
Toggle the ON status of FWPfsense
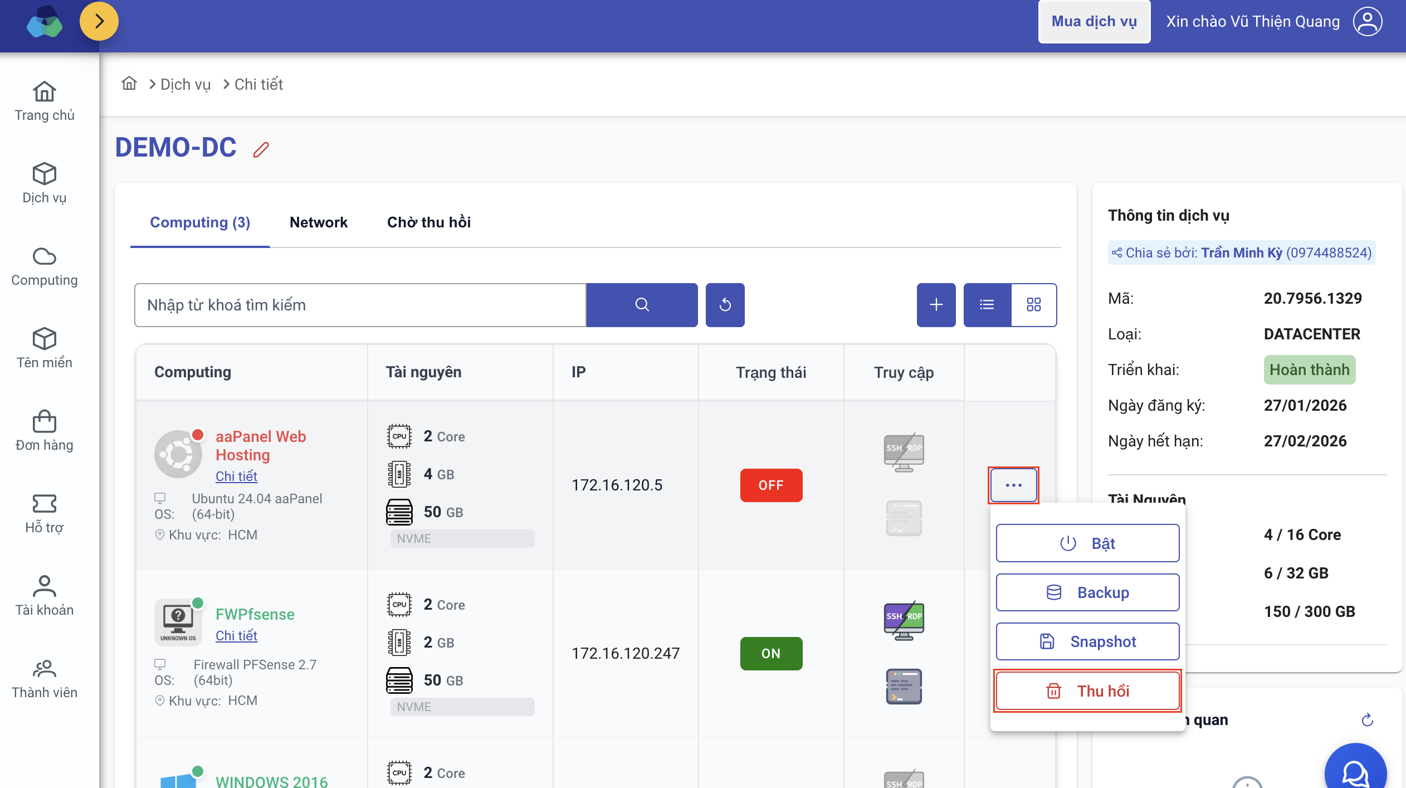tap(771, 653)
